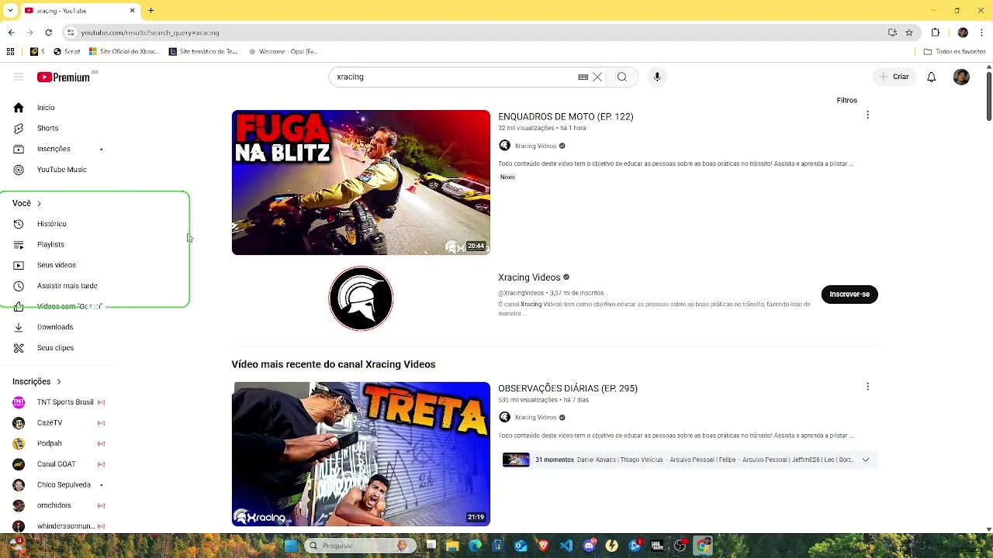Expand the Inscrições section chevron
Viewport: 993px width, 558px height.
tap(58, 381)
